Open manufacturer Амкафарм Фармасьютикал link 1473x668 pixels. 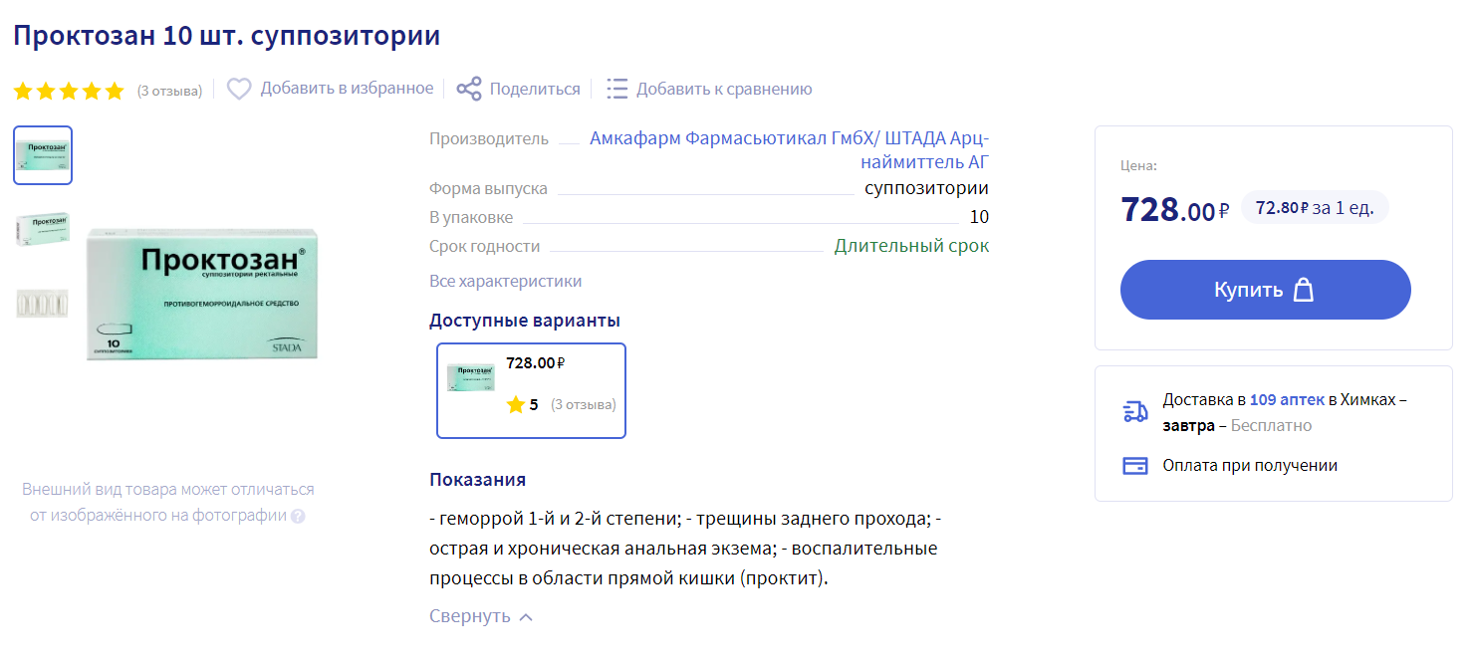[x=790, y=150]
